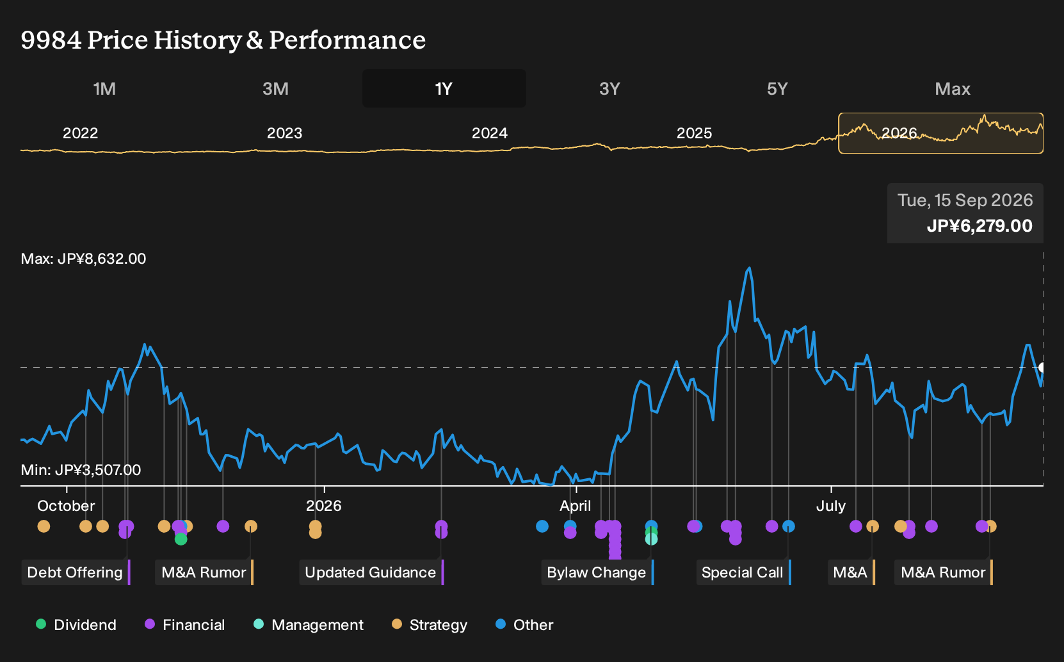Click the M&A event label near July
The width and height of the screenshot is (1064, 662).
tap(851, 572)
